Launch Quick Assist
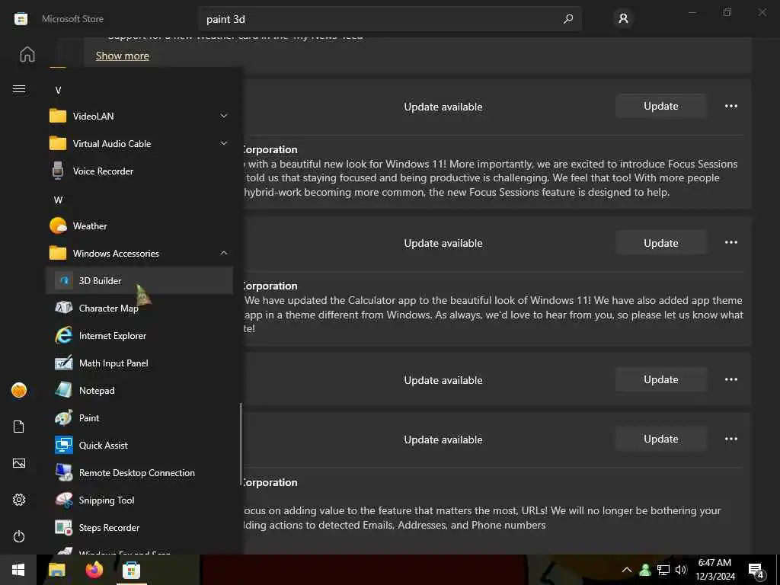780x585 pixels. pyautogui.click(x=139, y=445)
